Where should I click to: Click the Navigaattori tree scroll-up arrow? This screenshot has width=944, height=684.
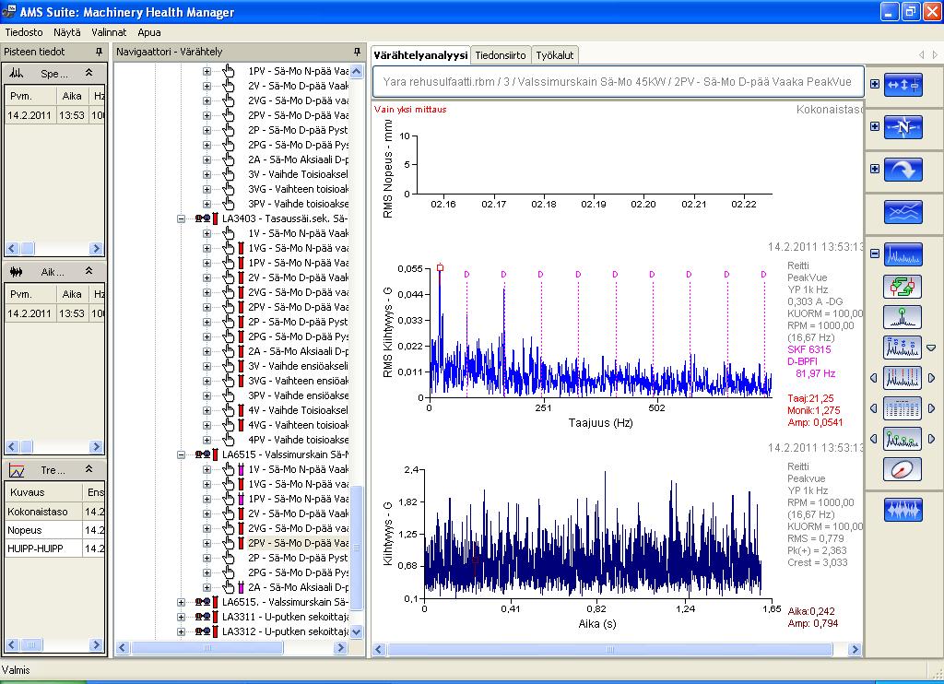click(x=357, y=71)
